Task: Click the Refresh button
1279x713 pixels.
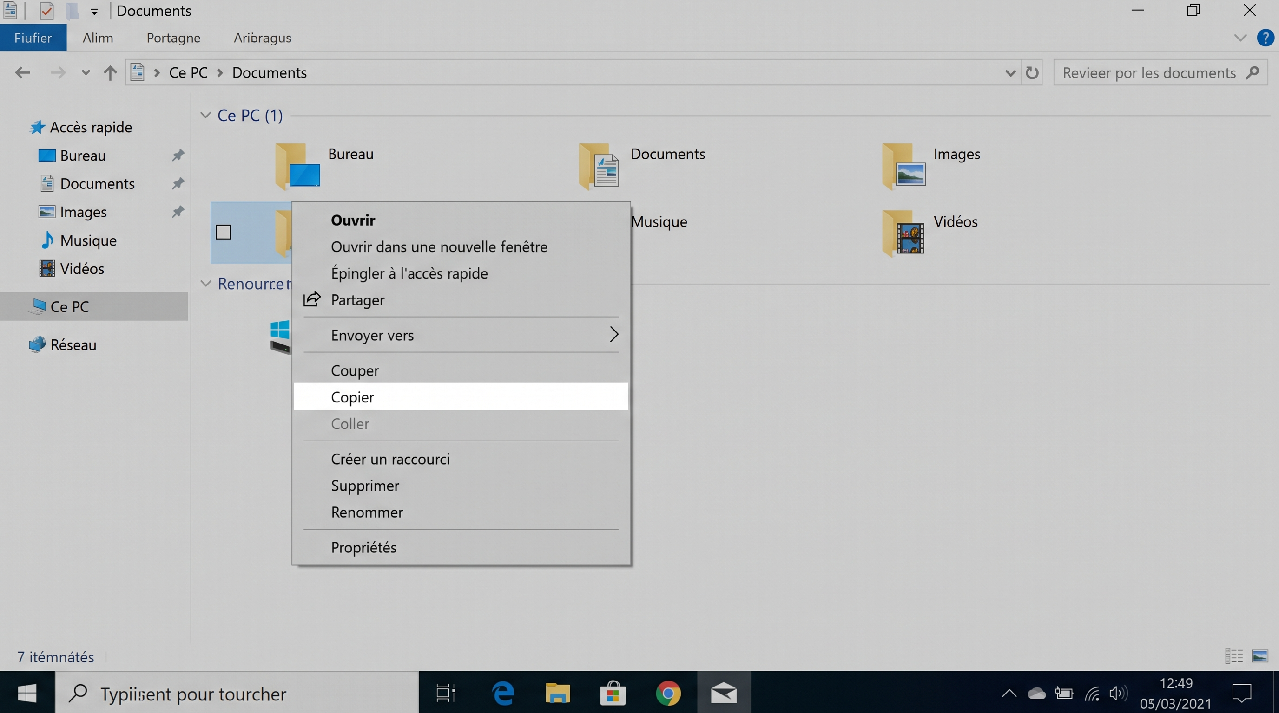Action: tap(1032, 73)
